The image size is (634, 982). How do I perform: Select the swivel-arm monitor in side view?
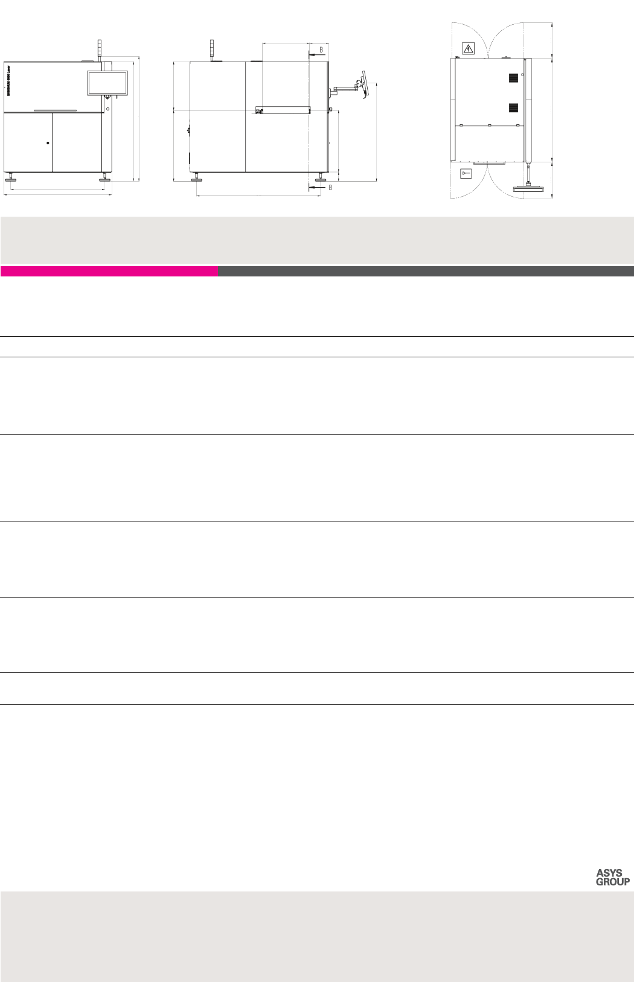tap(365, 85)
